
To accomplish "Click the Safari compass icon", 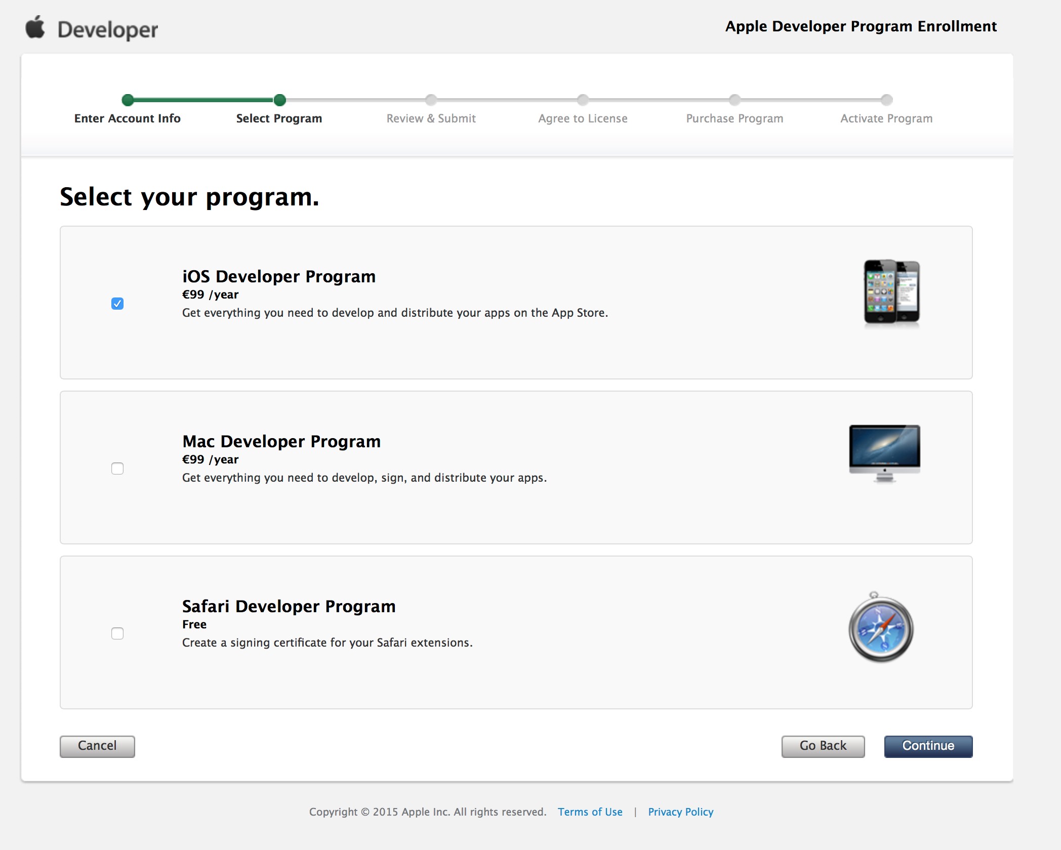I will coord(881,627).
